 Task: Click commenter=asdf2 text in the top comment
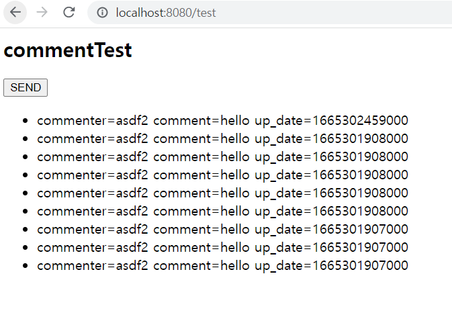[93, 120]
